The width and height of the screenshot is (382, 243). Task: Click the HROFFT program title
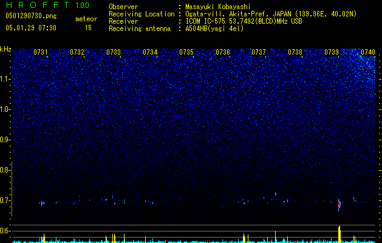(x=38, y=5)
